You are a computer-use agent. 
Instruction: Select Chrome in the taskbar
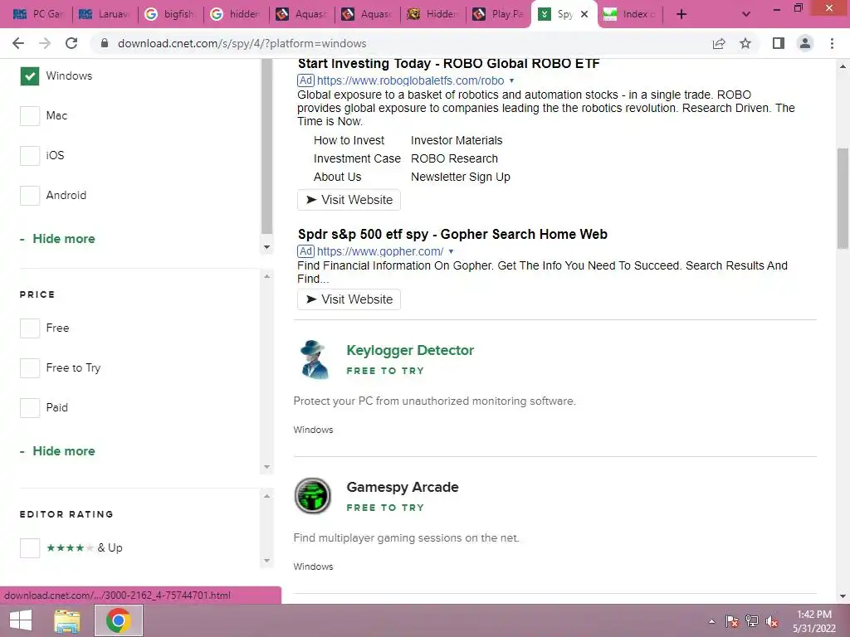tap(119, 620)
